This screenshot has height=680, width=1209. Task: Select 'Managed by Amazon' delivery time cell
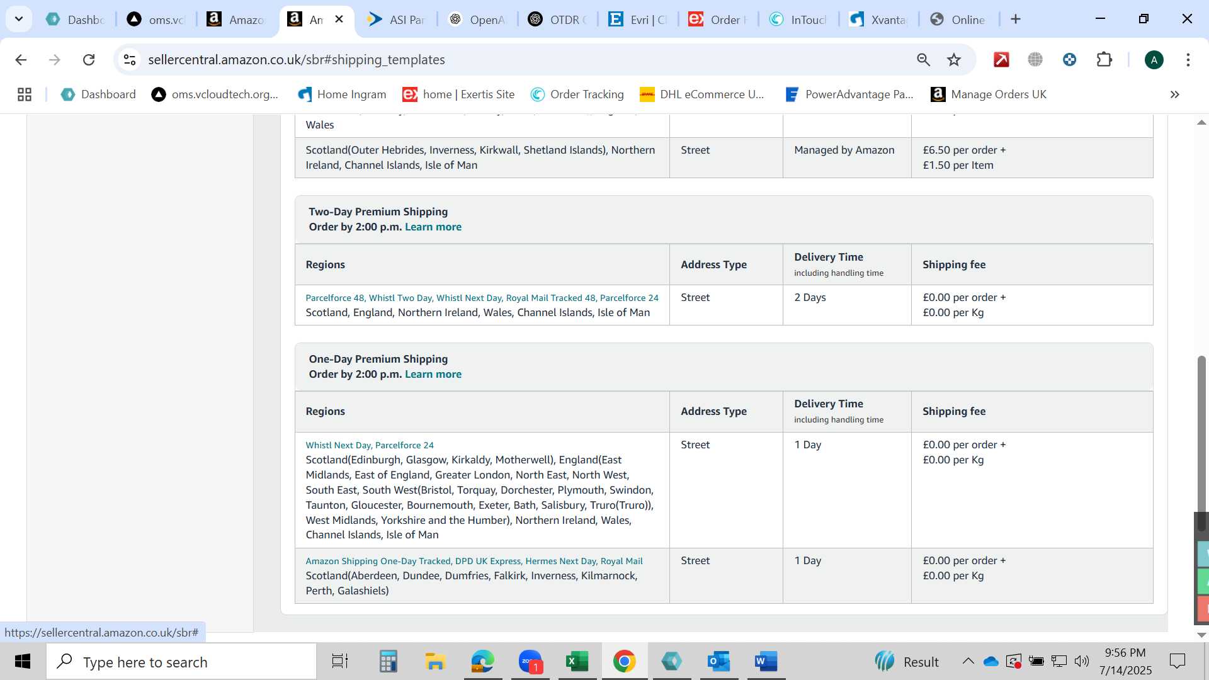(847, 157)
